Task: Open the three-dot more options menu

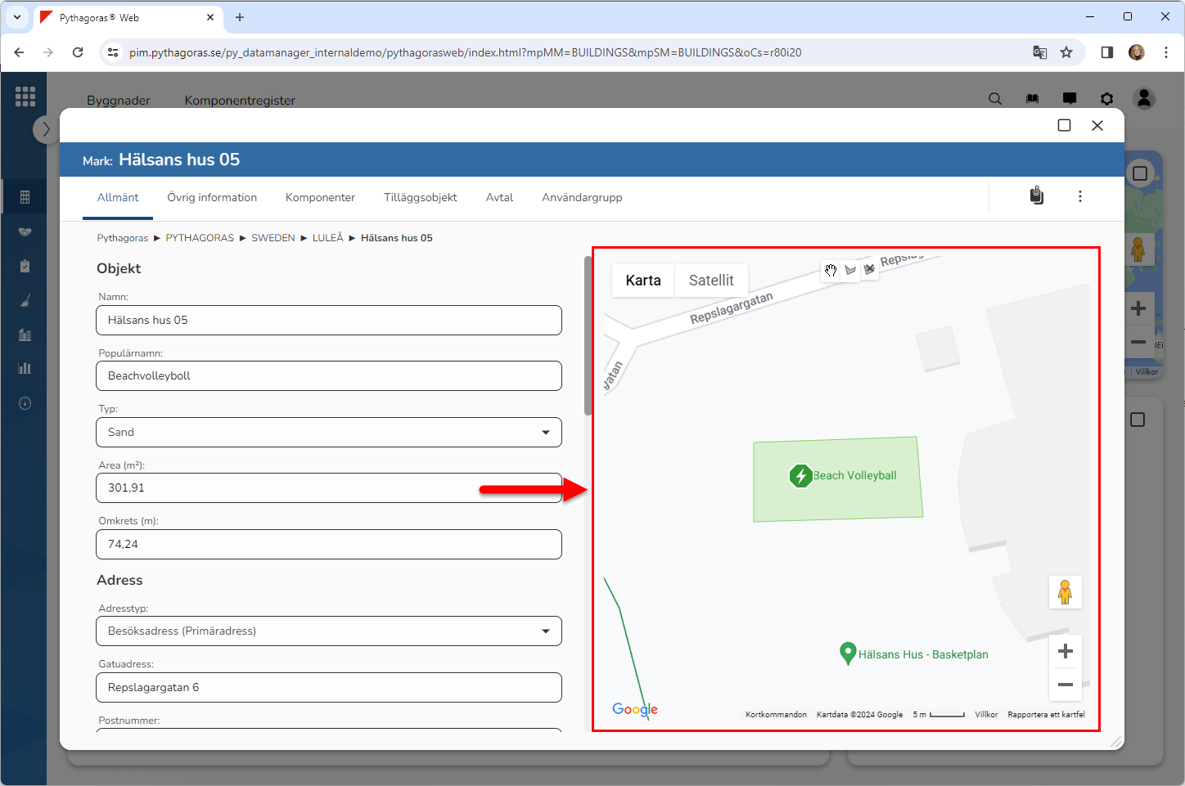Action: tap(1079, 196)
